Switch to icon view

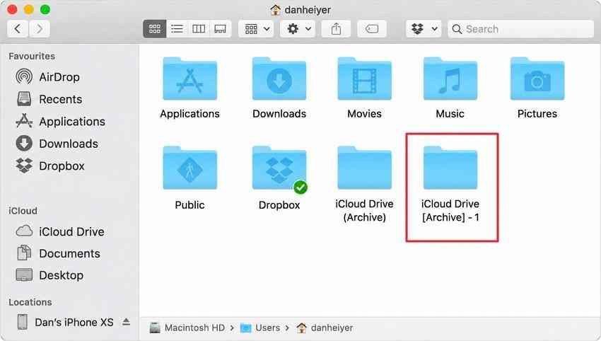point(154,29)
